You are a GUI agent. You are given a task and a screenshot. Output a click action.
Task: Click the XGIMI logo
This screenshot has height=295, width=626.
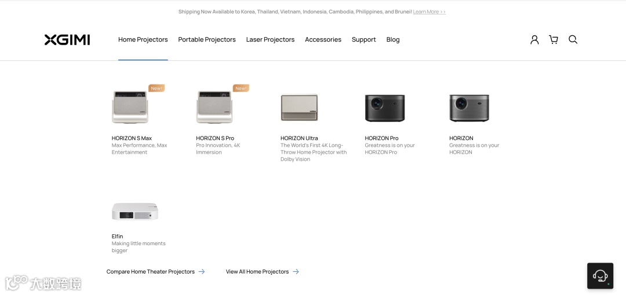click(x=67, y=39)
